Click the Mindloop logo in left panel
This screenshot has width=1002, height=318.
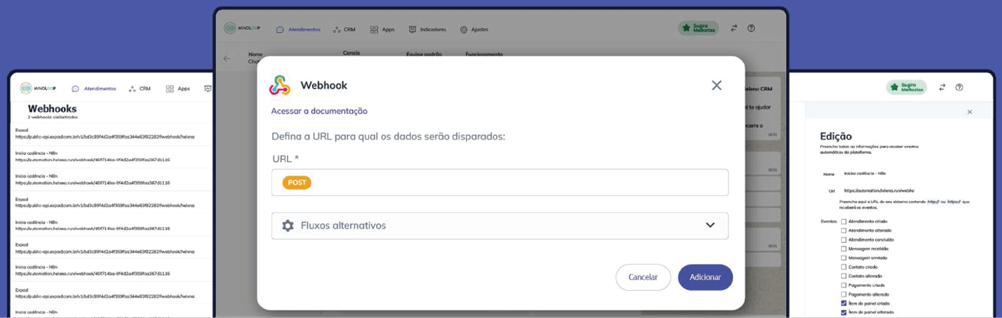tap(38, 88)
